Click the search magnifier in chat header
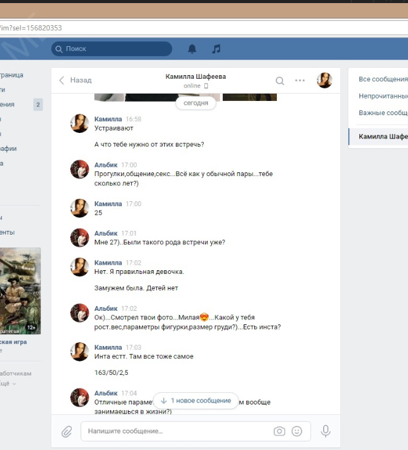Image resolution: width=408 pixels, height=450 pixels. point(280,81)
